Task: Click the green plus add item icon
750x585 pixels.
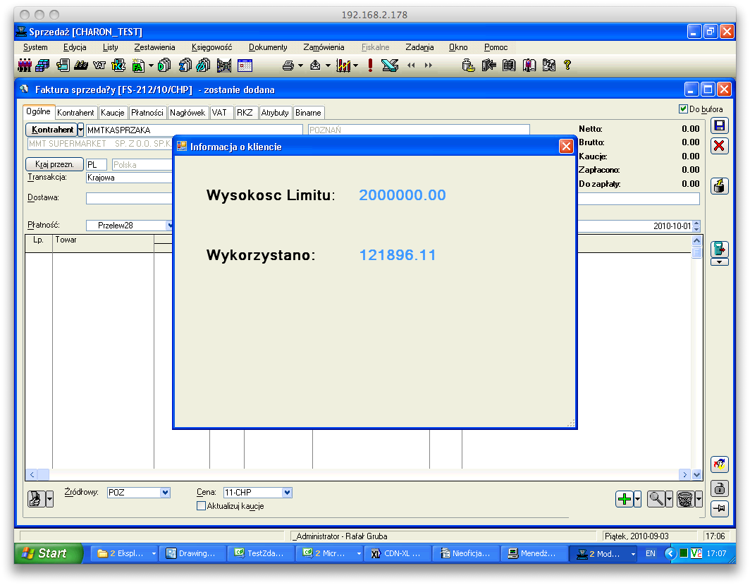Action: point(624,499)
